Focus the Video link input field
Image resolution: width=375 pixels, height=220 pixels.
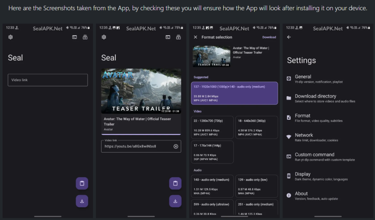pyautogui.click(x=48, y=80)
